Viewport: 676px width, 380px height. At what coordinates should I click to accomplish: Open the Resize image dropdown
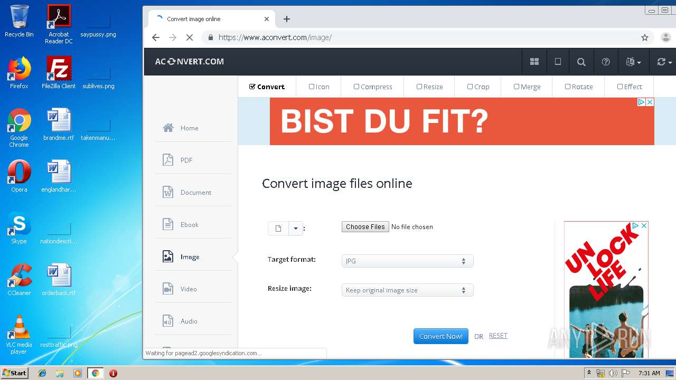pos(407,290)
